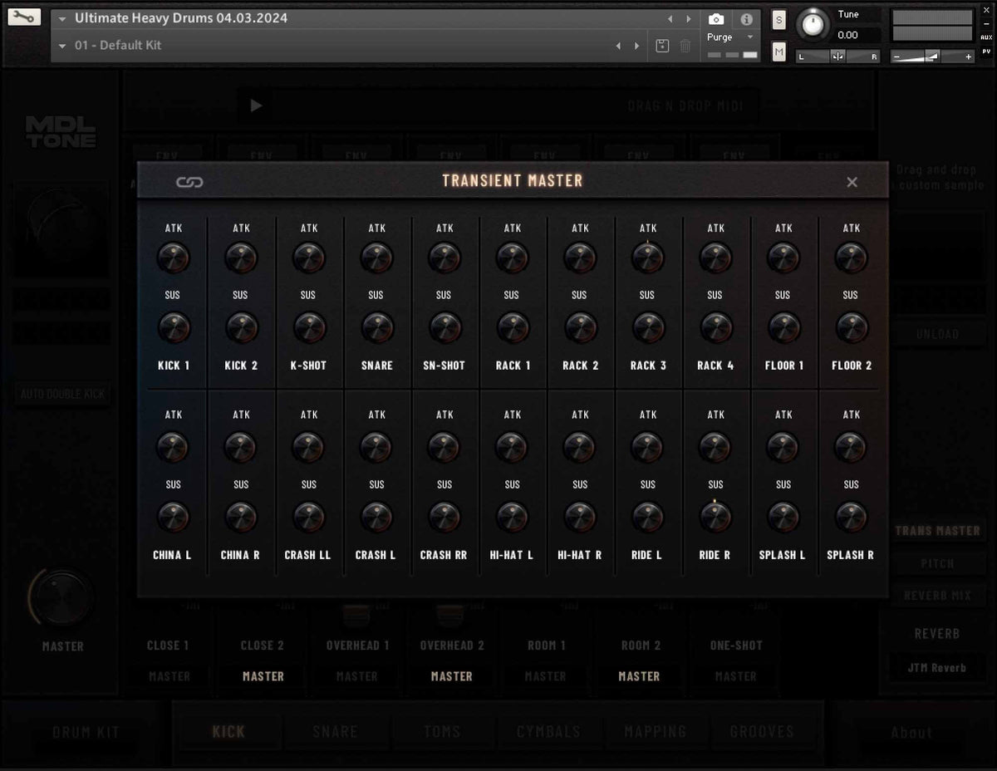Adjust the Kick 2 ATK knob
Image resolution: width=997 pixels, height=771 pixels.
(241, 258)
